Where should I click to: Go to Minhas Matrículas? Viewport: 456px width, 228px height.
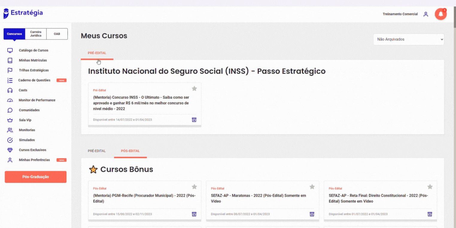[x=33, y=60]
